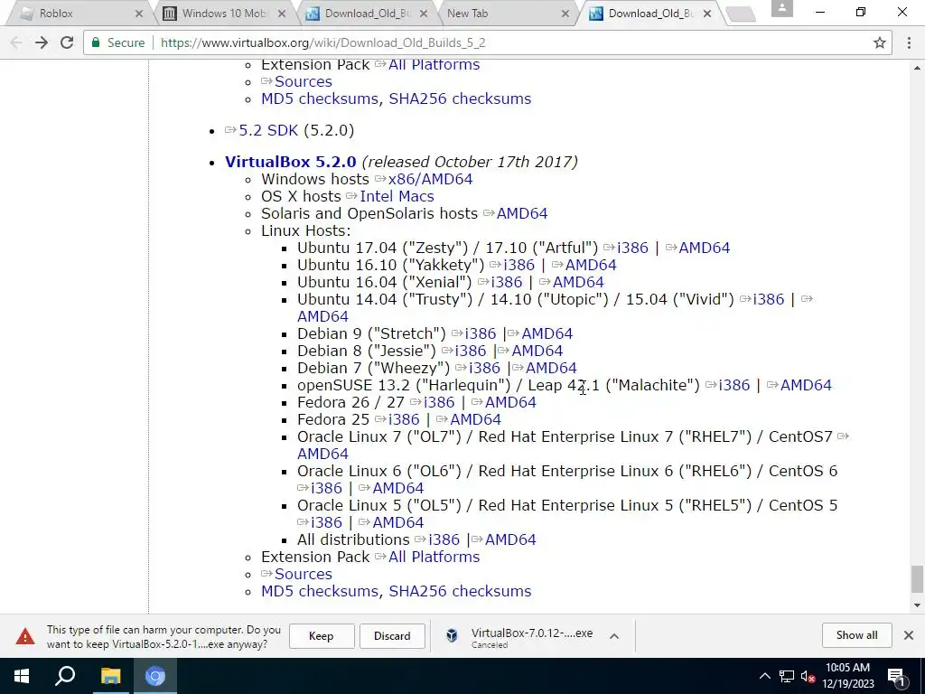Click the green Secure padlock icon
This screenshot has width=925, height=694.
coord(96,42)
